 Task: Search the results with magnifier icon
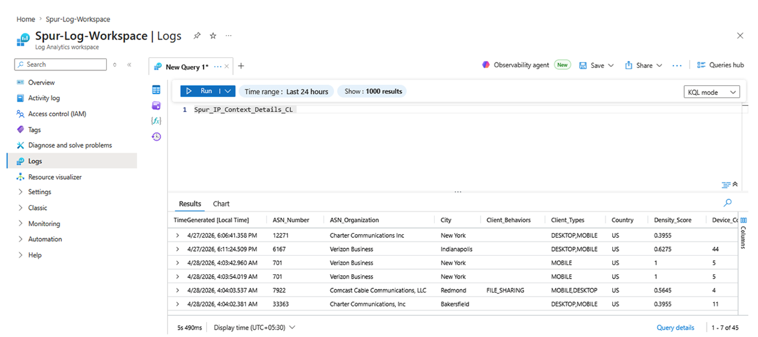click(x=728, y=203)
